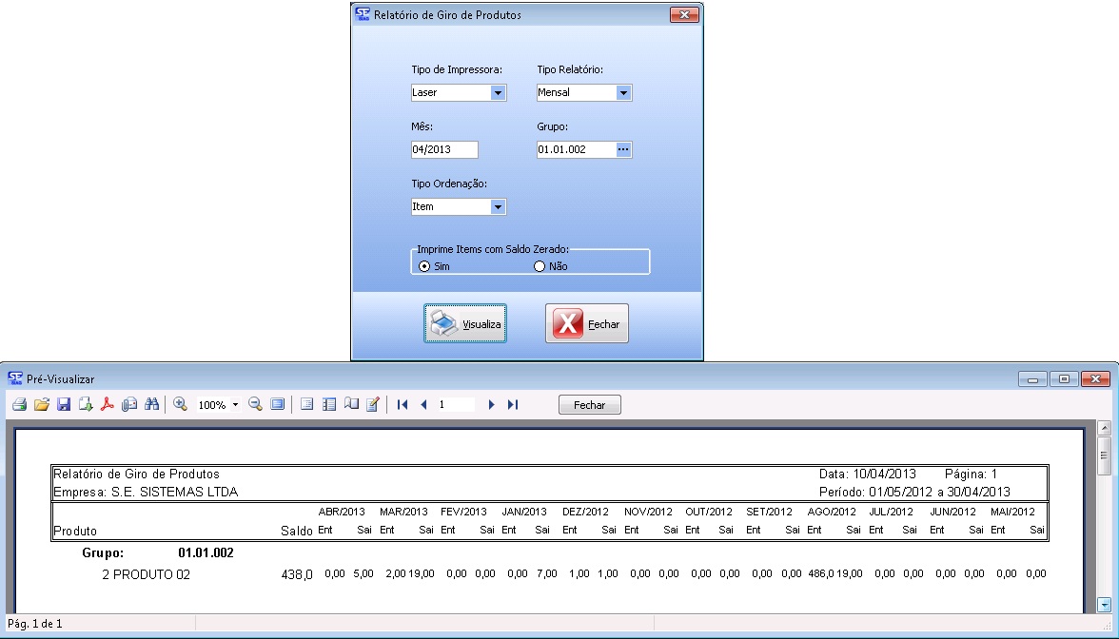Image resolution: width=1119 pixels, height=639 pixels.
Task: Go to the last page of preview
Action: (513, 405)
